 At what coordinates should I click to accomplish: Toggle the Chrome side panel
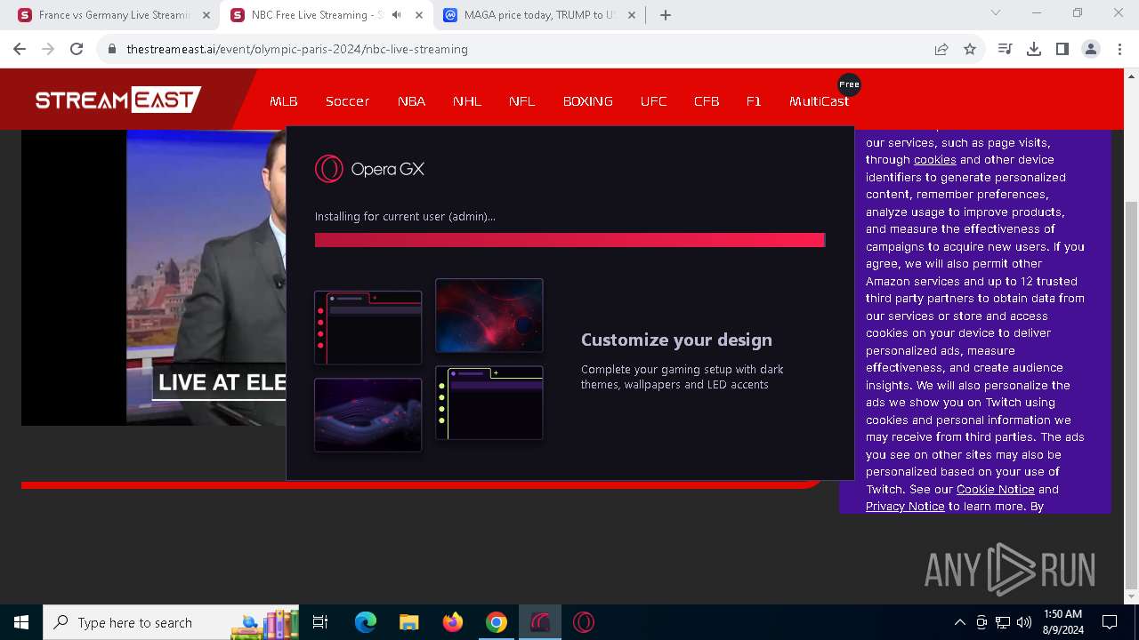coord(1062,49)
